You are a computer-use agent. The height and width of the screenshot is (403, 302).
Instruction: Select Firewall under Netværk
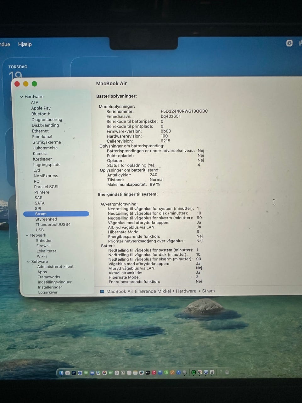(43, 246)
